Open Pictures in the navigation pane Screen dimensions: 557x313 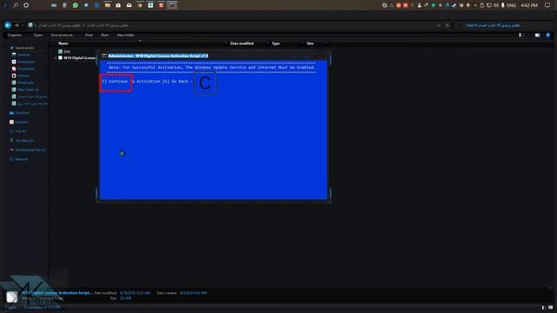(x=21, y=76)
